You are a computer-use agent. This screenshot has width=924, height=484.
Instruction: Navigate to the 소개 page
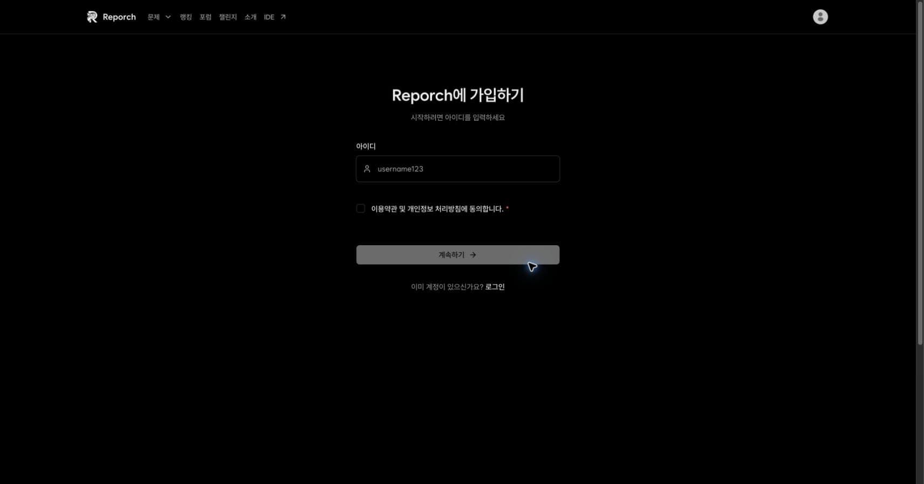(x=250, y=17)
